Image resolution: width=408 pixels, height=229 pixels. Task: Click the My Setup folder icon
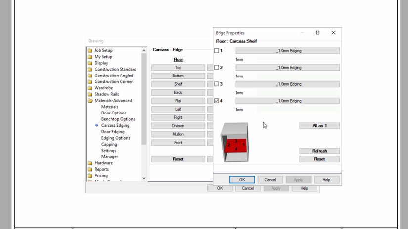[90, 57]
